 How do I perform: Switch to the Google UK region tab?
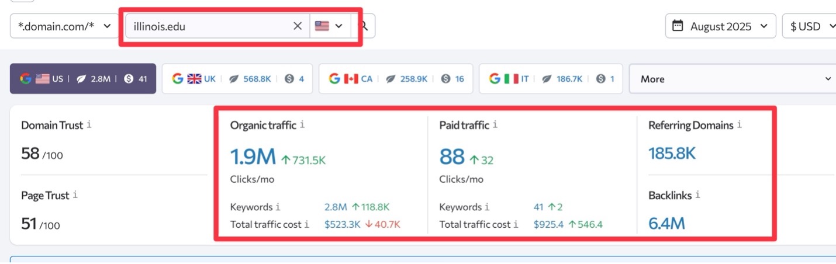coord(237,79)
